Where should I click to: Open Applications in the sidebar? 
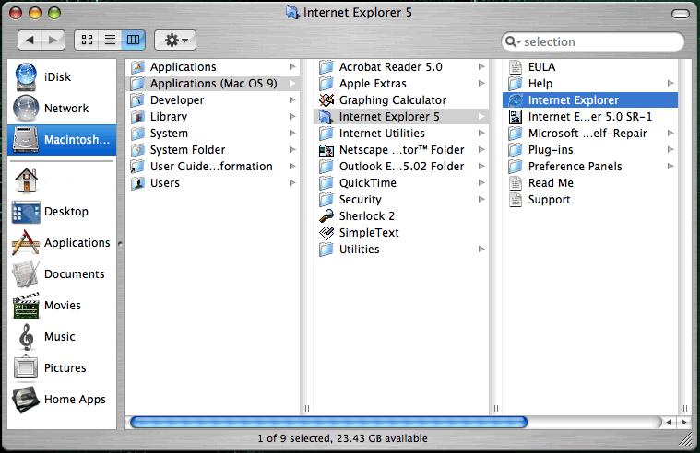[61, 243]
